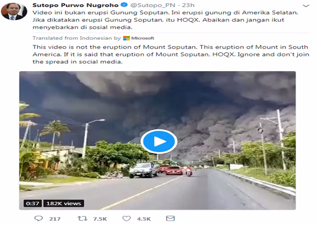Open Sutopo Purwo Nugroho's profile picture
The width and height of the screenshot is (316, 225).
click(x=14, y=11)
